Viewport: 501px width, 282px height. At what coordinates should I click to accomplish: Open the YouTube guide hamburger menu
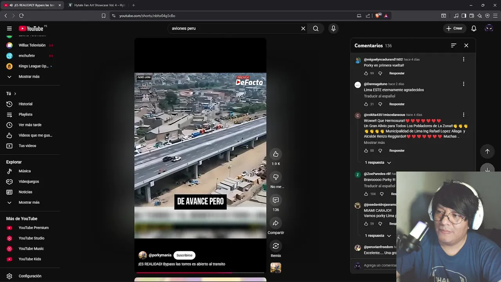tap(9, 28)
